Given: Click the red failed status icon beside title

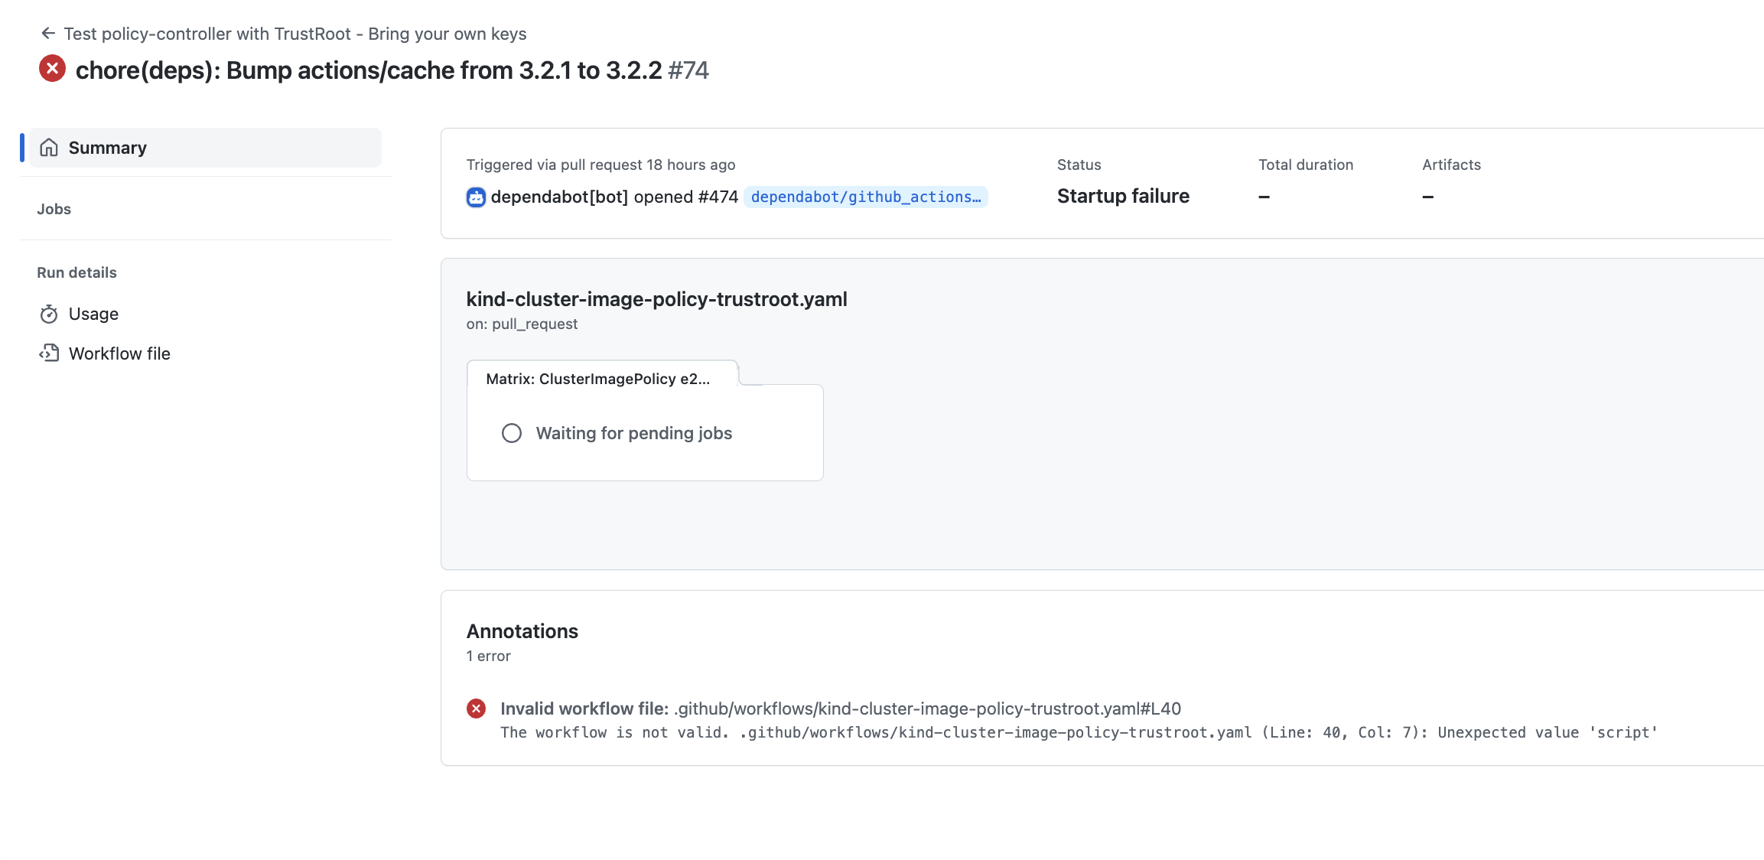Looking at the screenshot, I should coord(52,69).
